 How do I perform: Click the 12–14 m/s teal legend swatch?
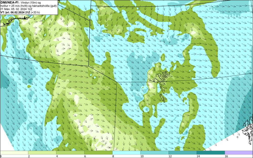tap(182, 152)
